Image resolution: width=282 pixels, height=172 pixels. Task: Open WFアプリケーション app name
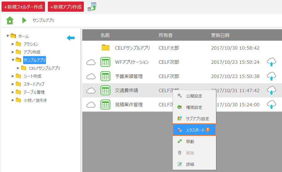(132, 62)
